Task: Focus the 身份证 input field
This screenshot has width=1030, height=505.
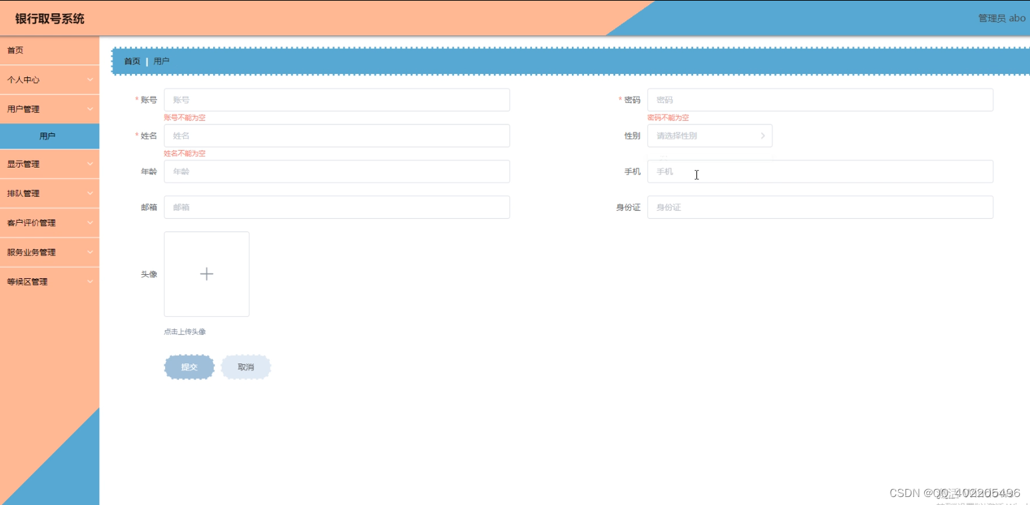Action: tap(820, 208)
